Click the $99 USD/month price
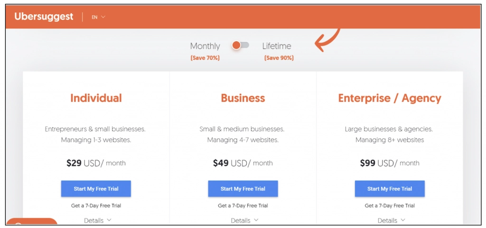 click(x=390, y=163)
